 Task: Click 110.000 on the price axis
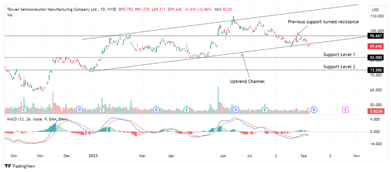pyautogui.click(x=377, y=16)
